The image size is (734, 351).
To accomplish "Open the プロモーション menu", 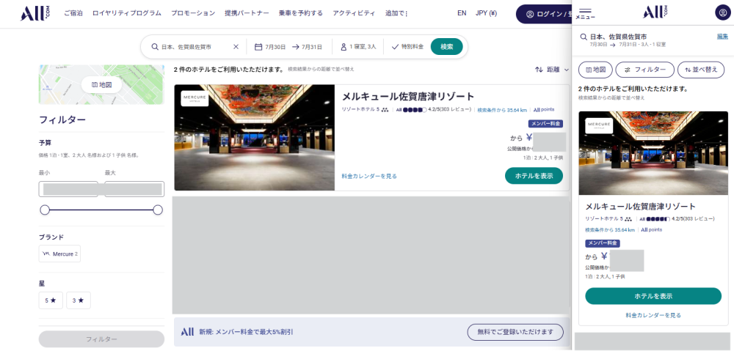I will pos(193,13).
